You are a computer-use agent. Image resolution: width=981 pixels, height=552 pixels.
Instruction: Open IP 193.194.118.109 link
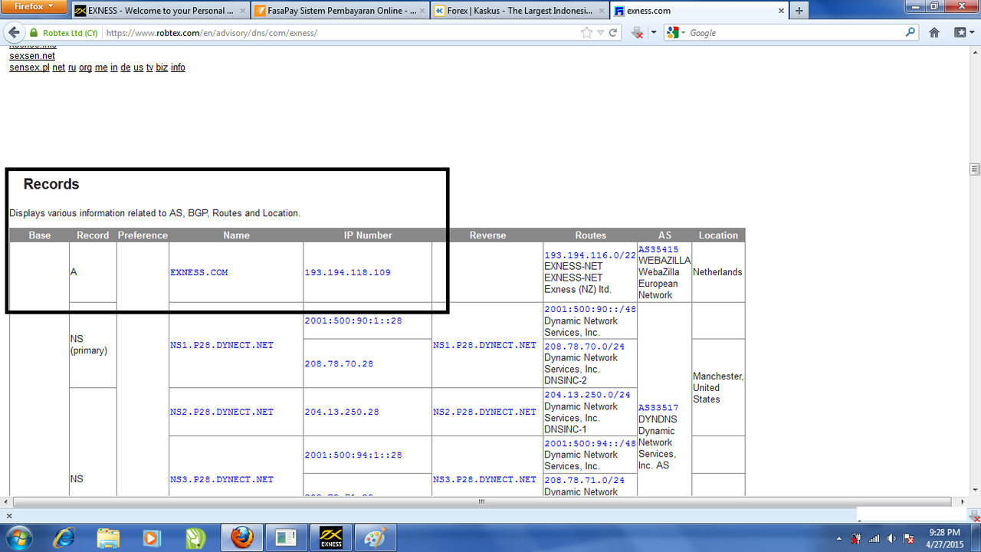coord(347,272)
